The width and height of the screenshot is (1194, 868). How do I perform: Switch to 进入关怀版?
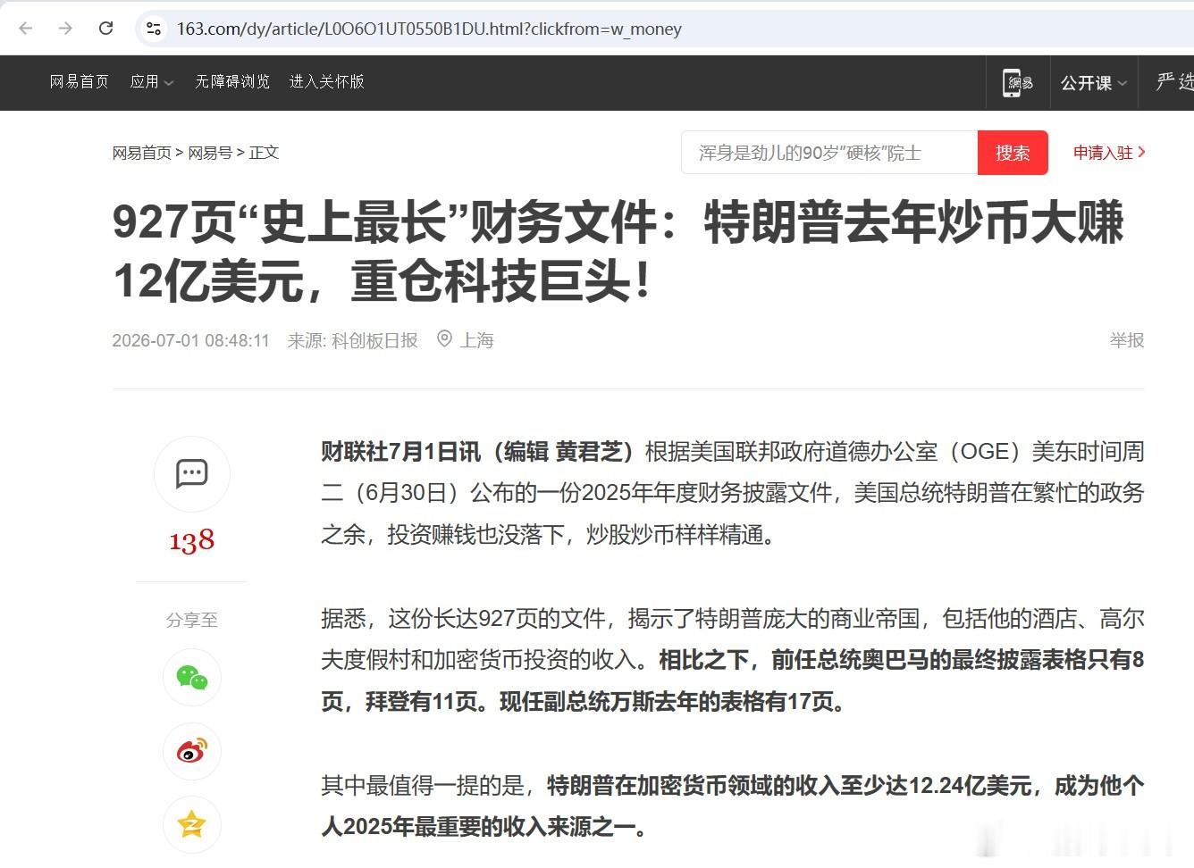pos(326,81)
